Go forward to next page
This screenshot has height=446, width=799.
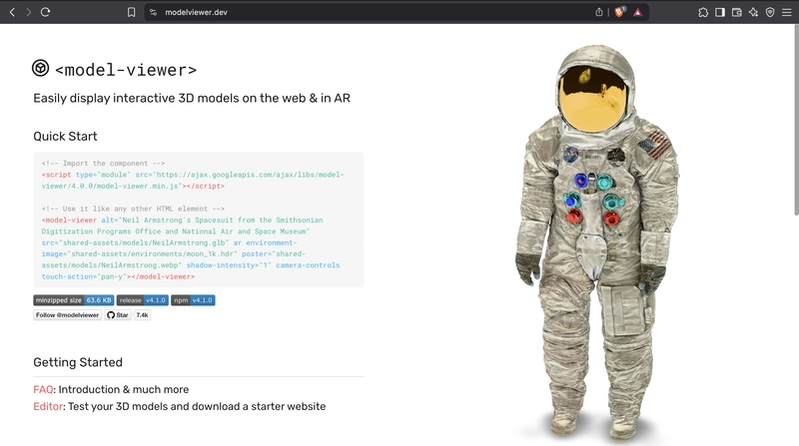[29, 12]
